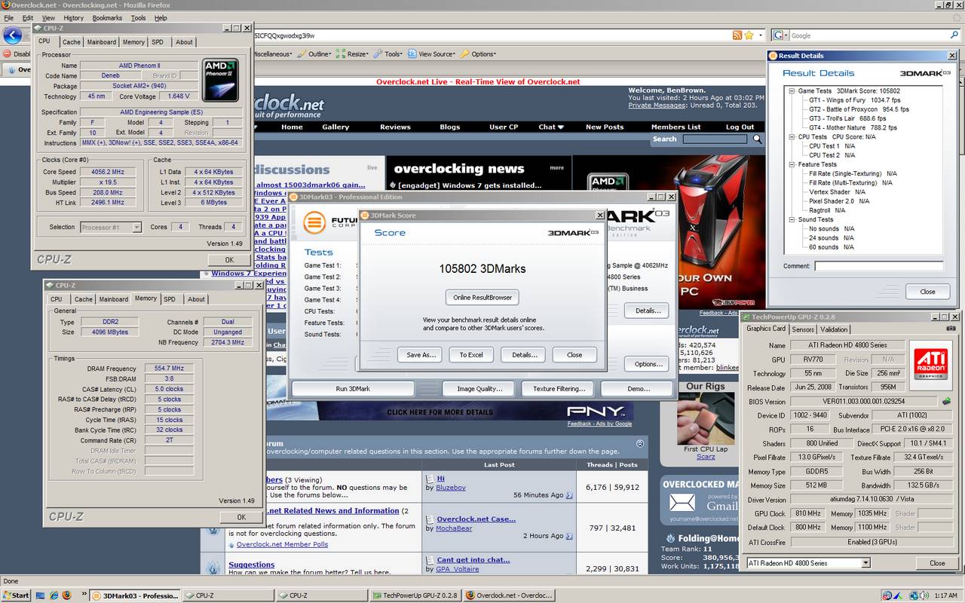Click the Overclock.net Case last post link
Image resolution: width=965 pixels, height=603 pixels.
coord(476,519)
